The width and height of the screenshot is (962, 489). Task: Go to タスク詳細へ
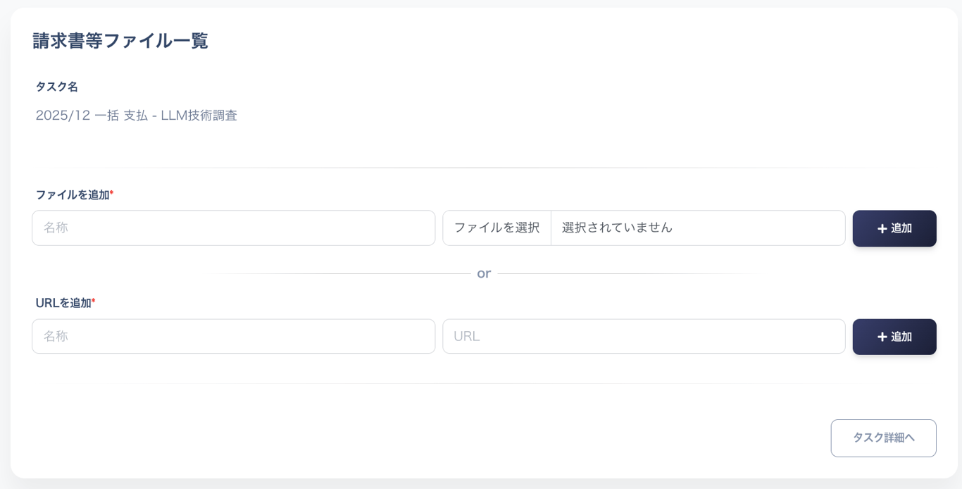(x=883, y=438)
